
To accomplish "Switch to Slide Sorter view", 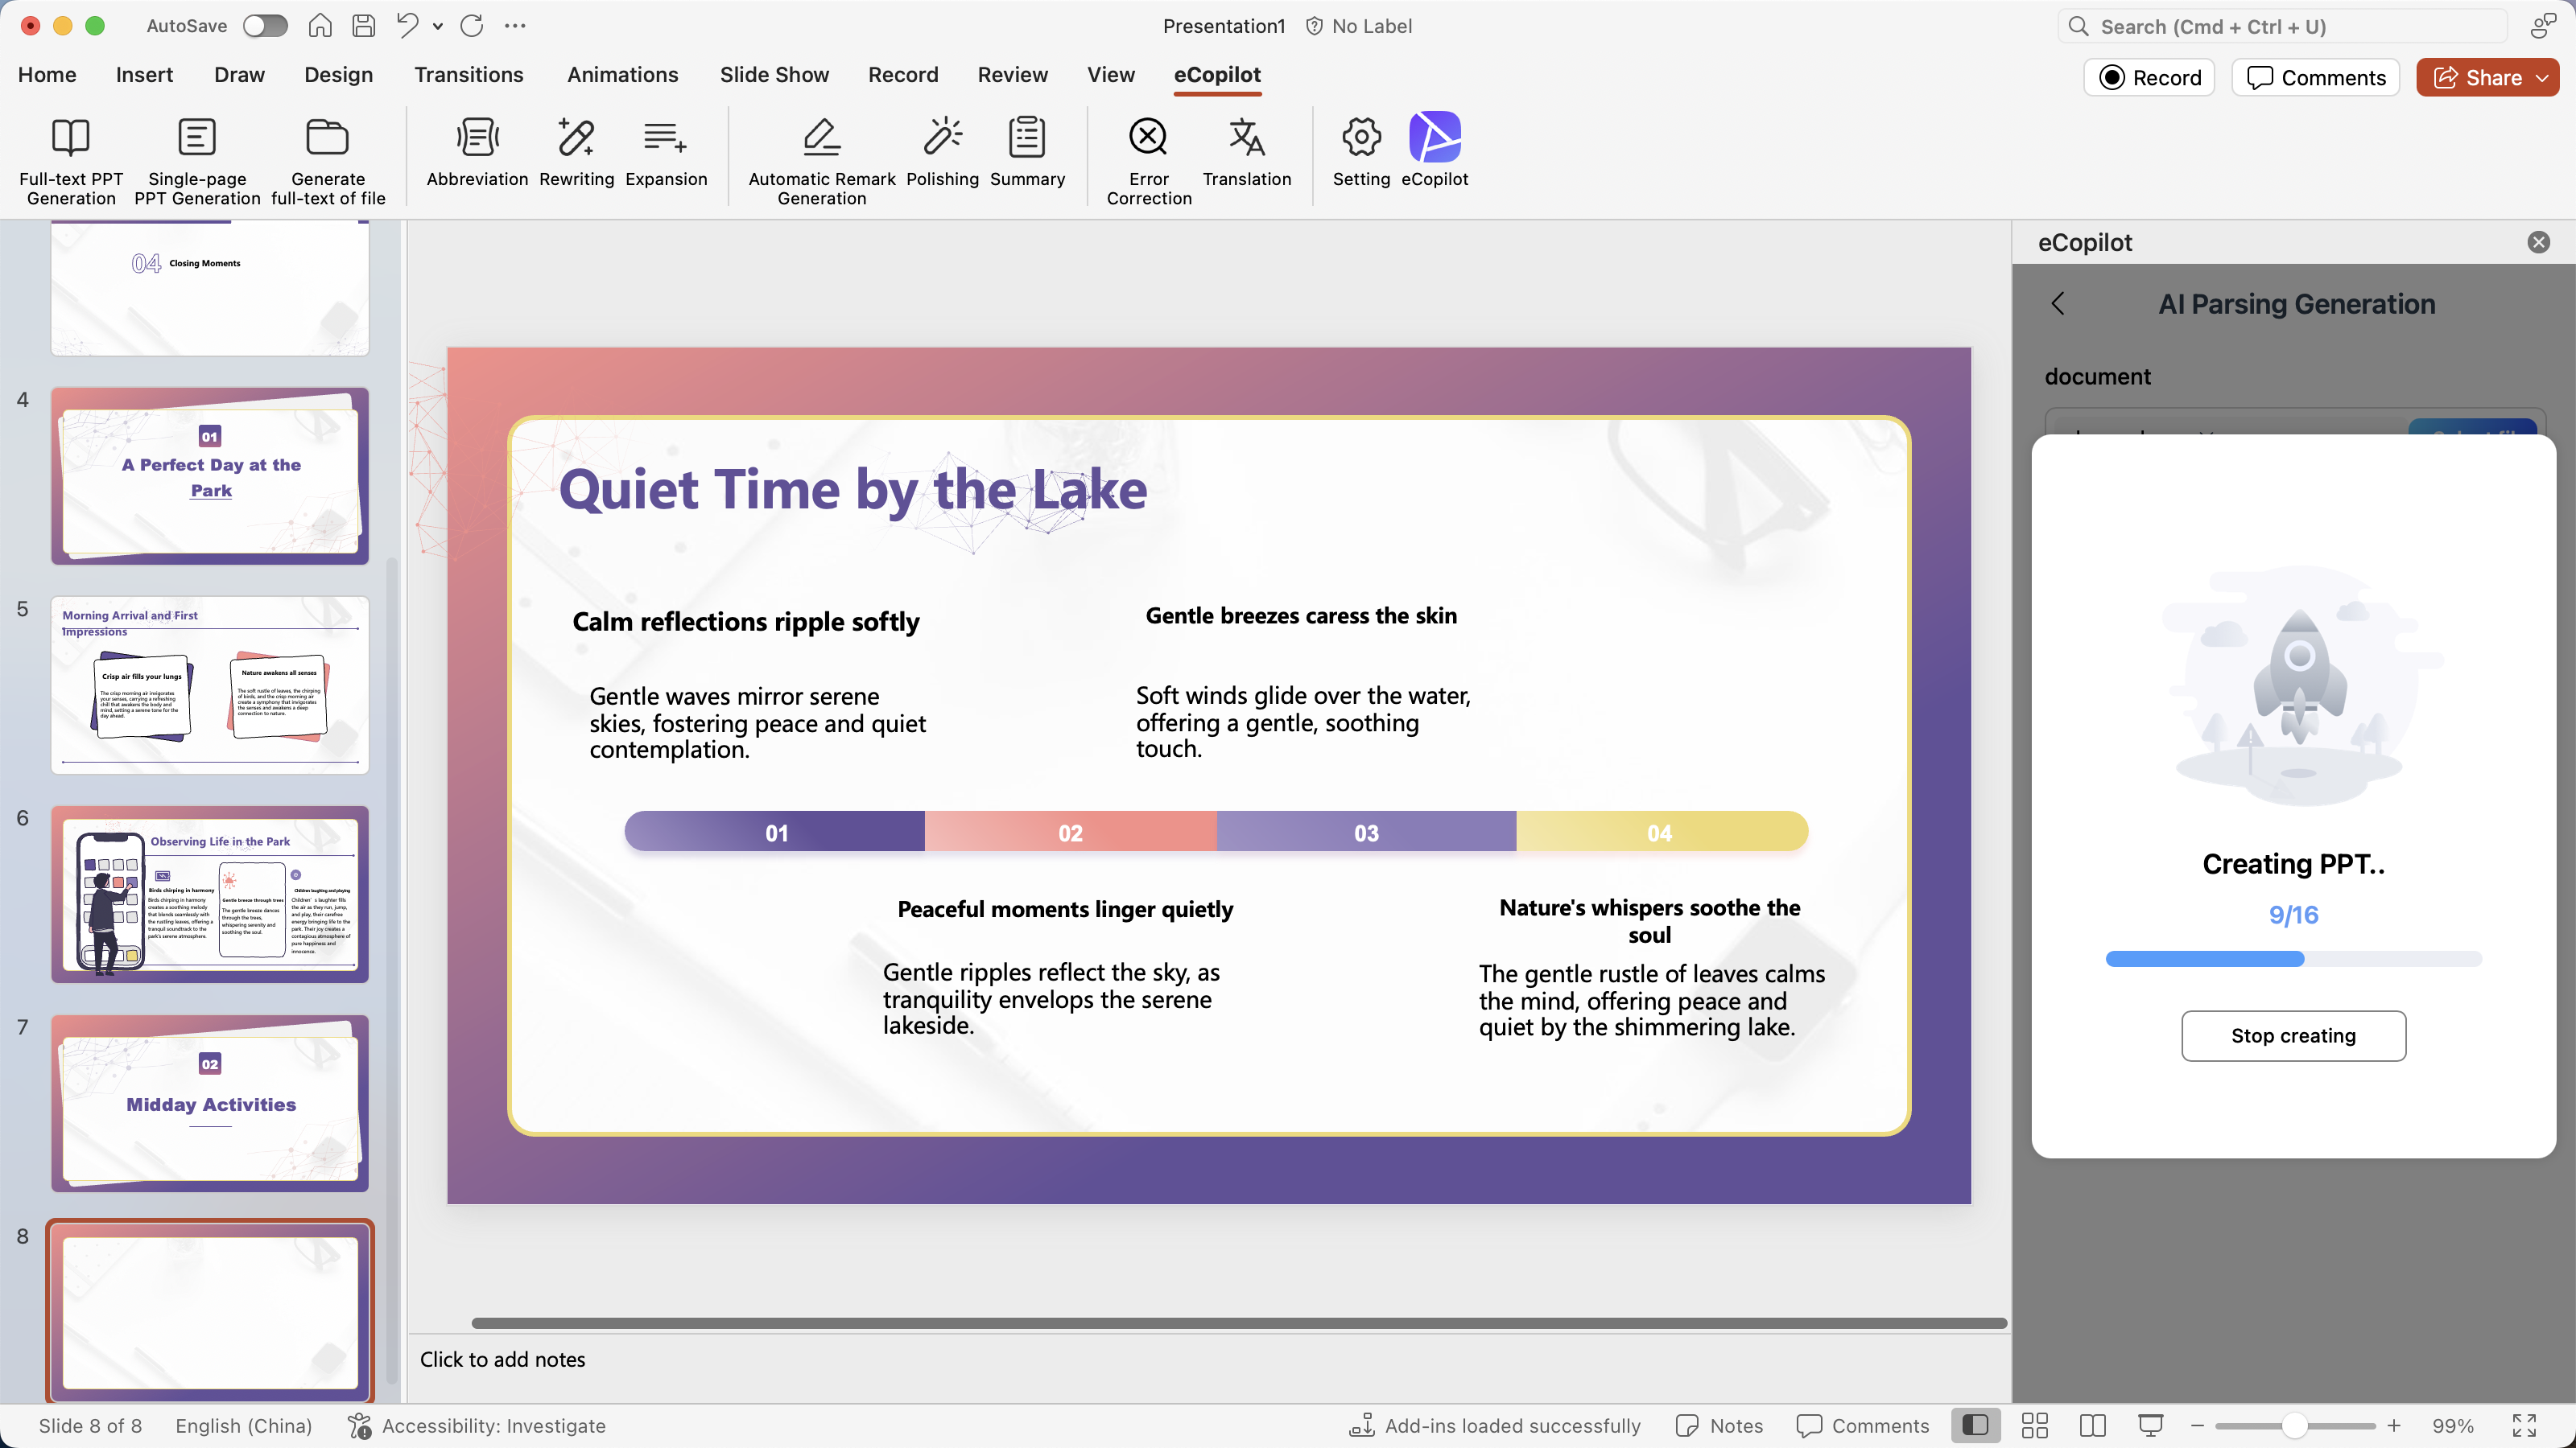I will coord(2034,1426).
